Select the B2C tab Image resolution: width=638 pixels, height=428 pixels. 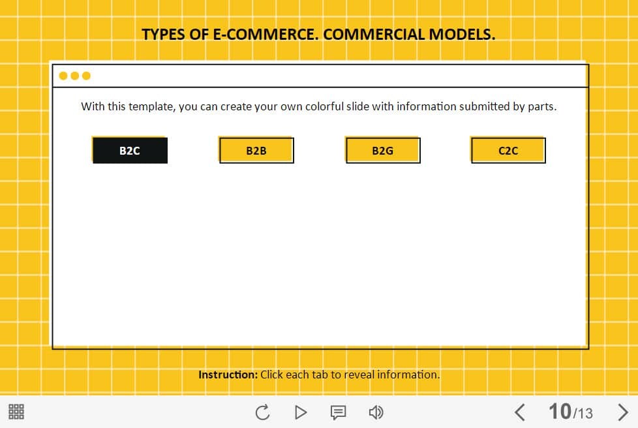tap(130, 151)
